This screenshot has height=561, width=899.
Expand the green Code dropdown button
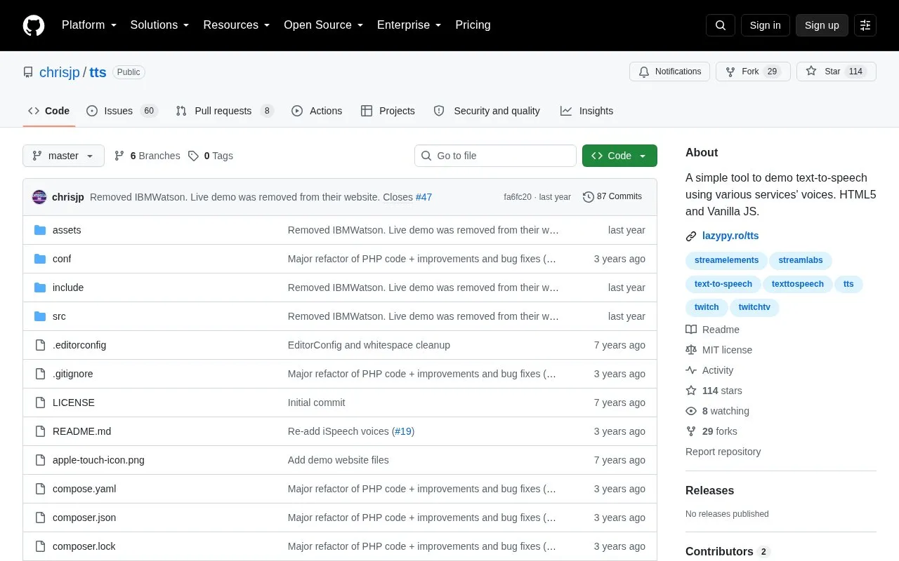click(619, 156)
